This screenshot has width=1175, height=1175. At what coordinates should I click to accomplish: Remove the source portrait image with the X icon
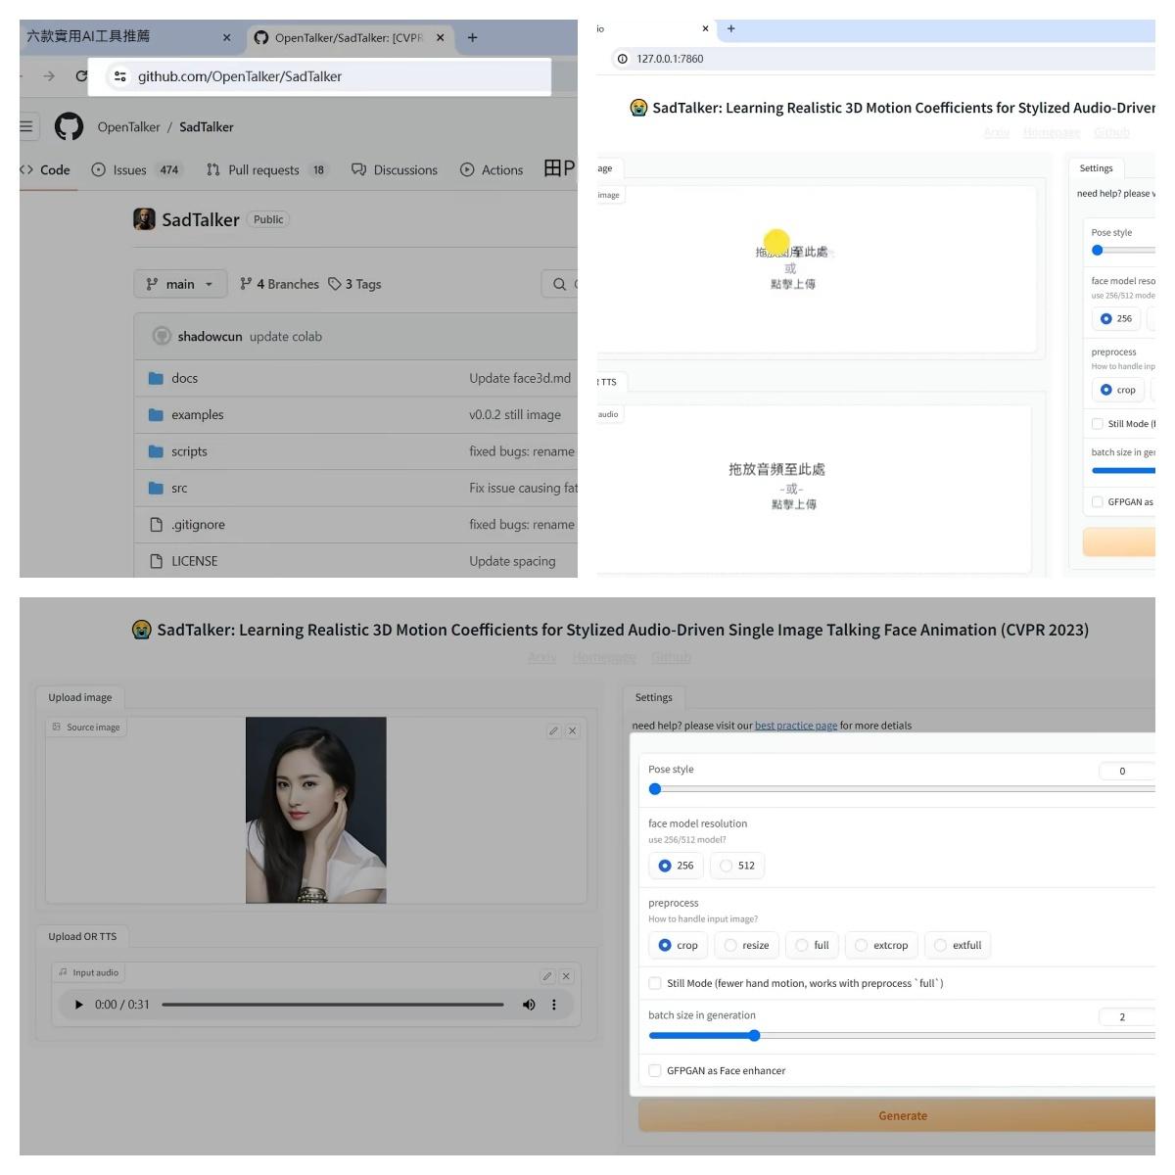pos(573,730)
